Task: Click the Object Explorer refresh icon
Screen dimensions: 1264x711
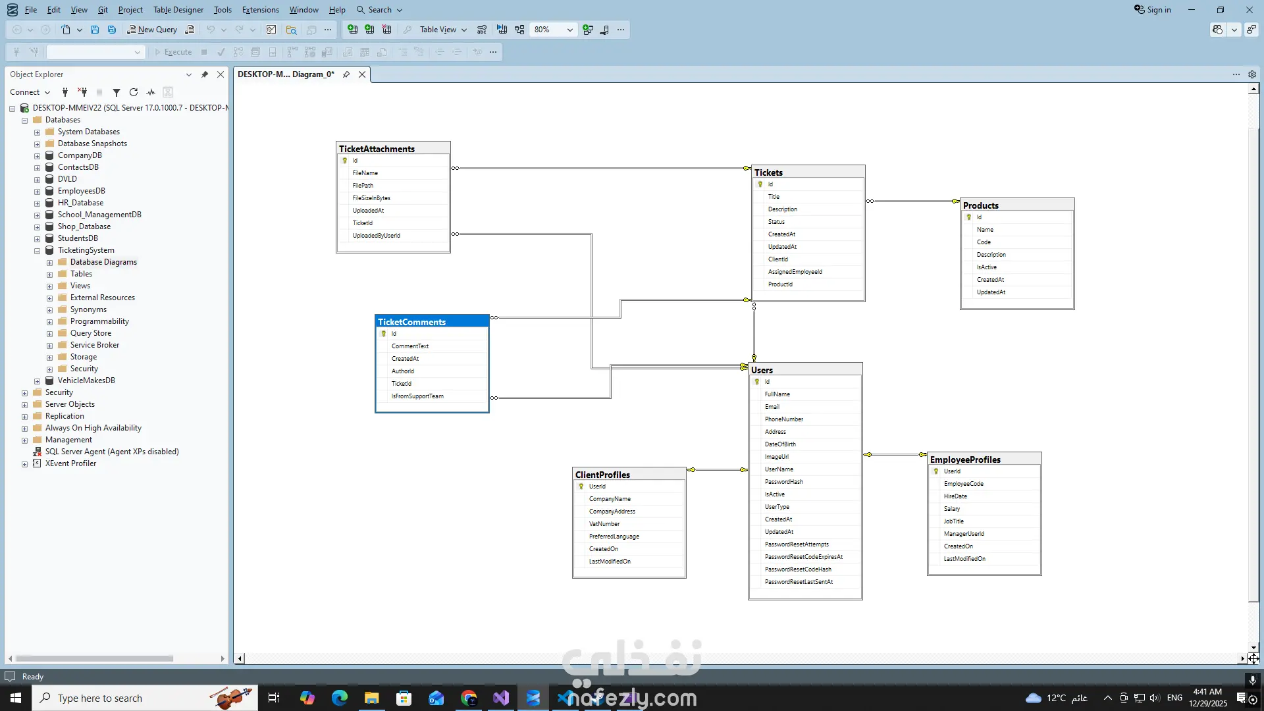Action: pos(134,92)
